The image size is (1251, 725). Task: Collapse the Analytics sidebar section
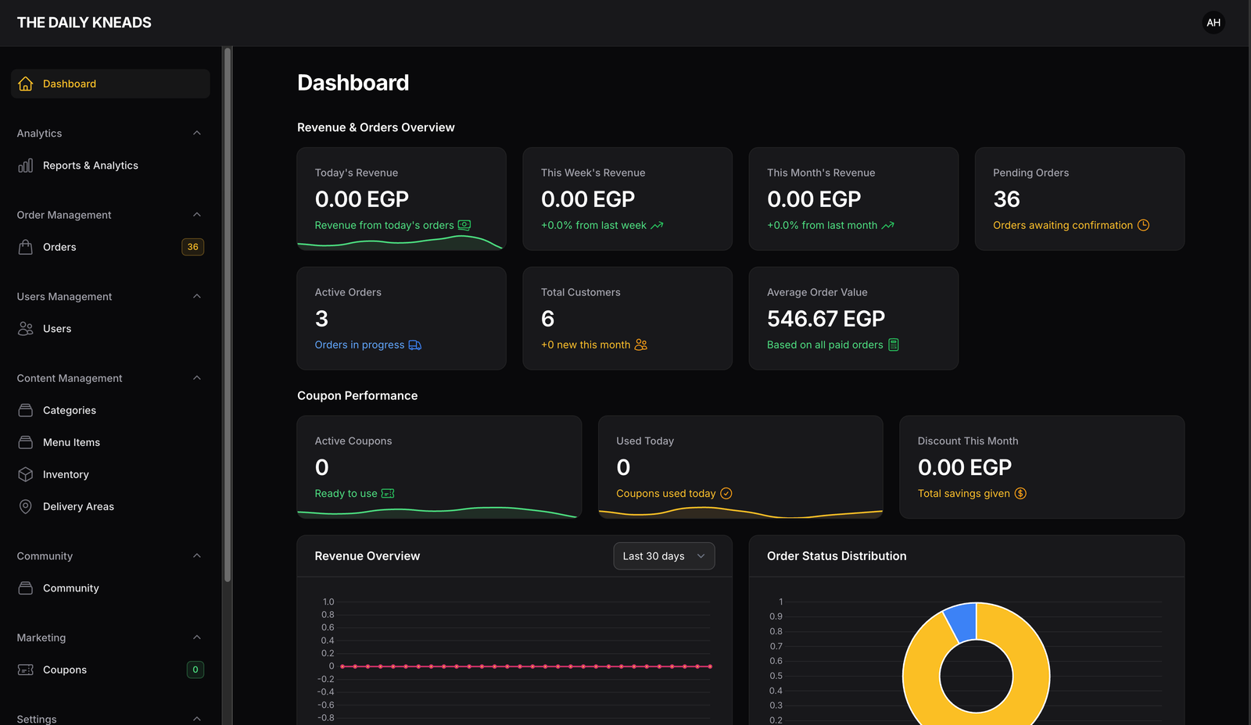[197, 134]
